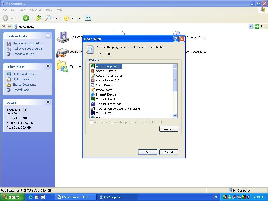Click the taskbar clock showing 12:13 PM

pos(258,197)
